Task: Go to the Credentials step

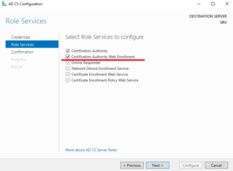Action: click(21, 37)
